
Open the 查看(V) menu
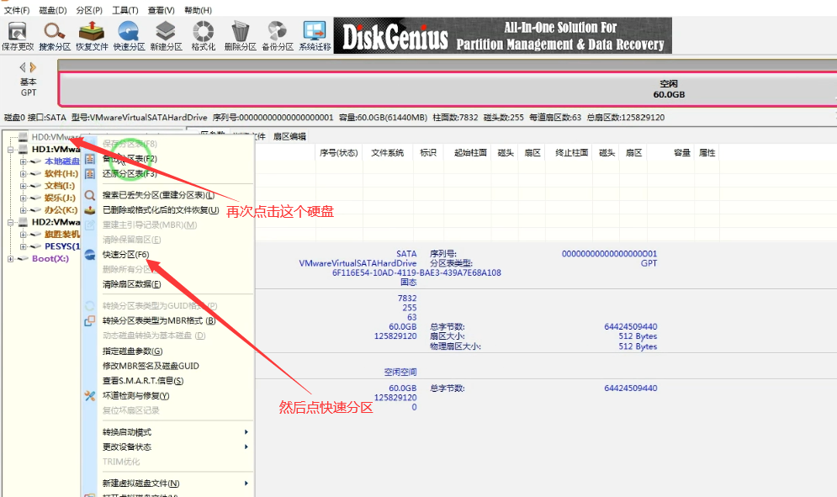click(162, 10)
